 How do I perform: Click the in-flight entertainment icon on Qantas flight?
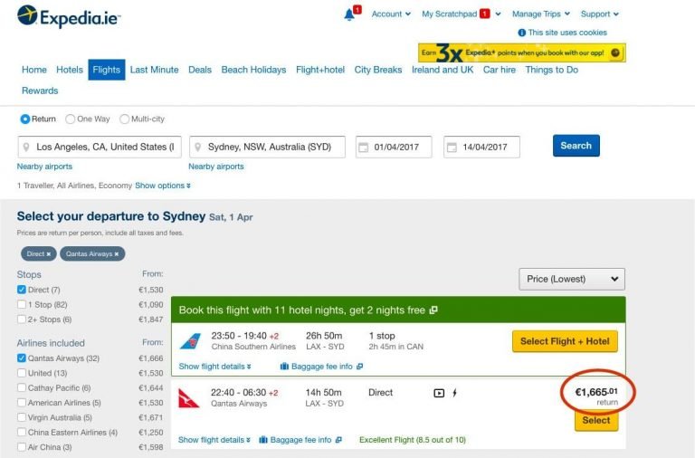point(439,393)
